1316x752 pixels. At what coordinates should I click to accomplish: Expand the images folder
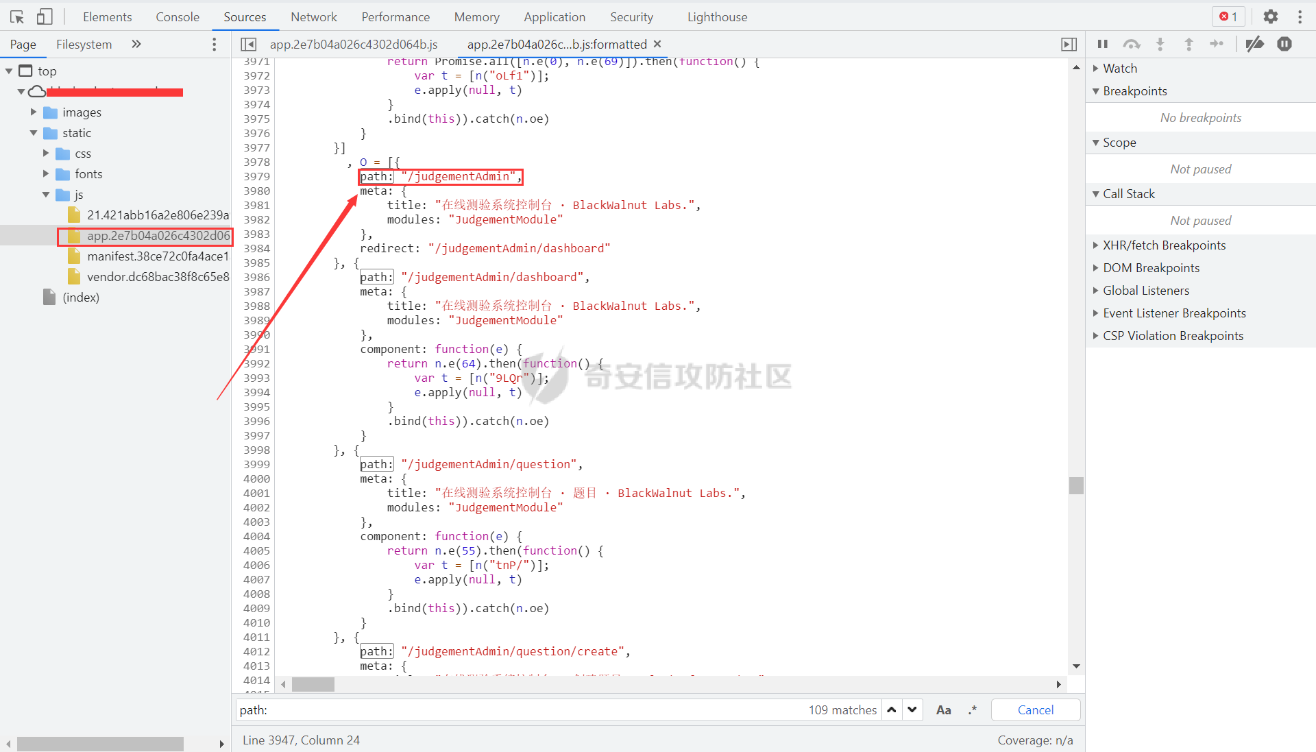(34, 112)
